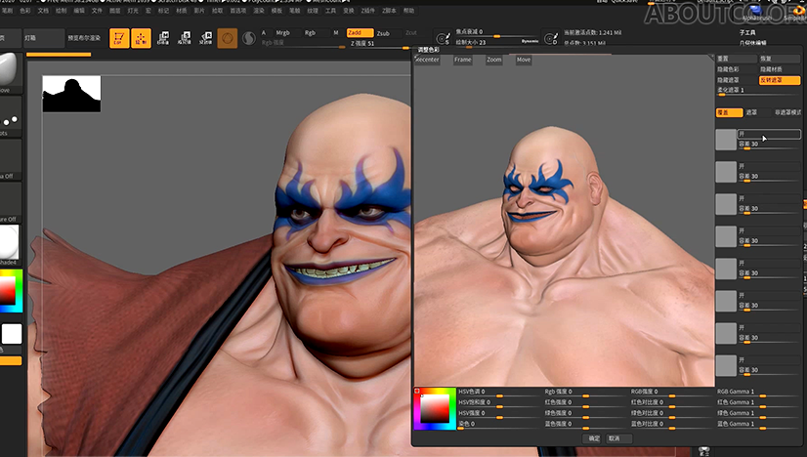Click Recenter in the preview dialog
The image size is (807, 457).
pyautogui.click(x=427, y=60)
